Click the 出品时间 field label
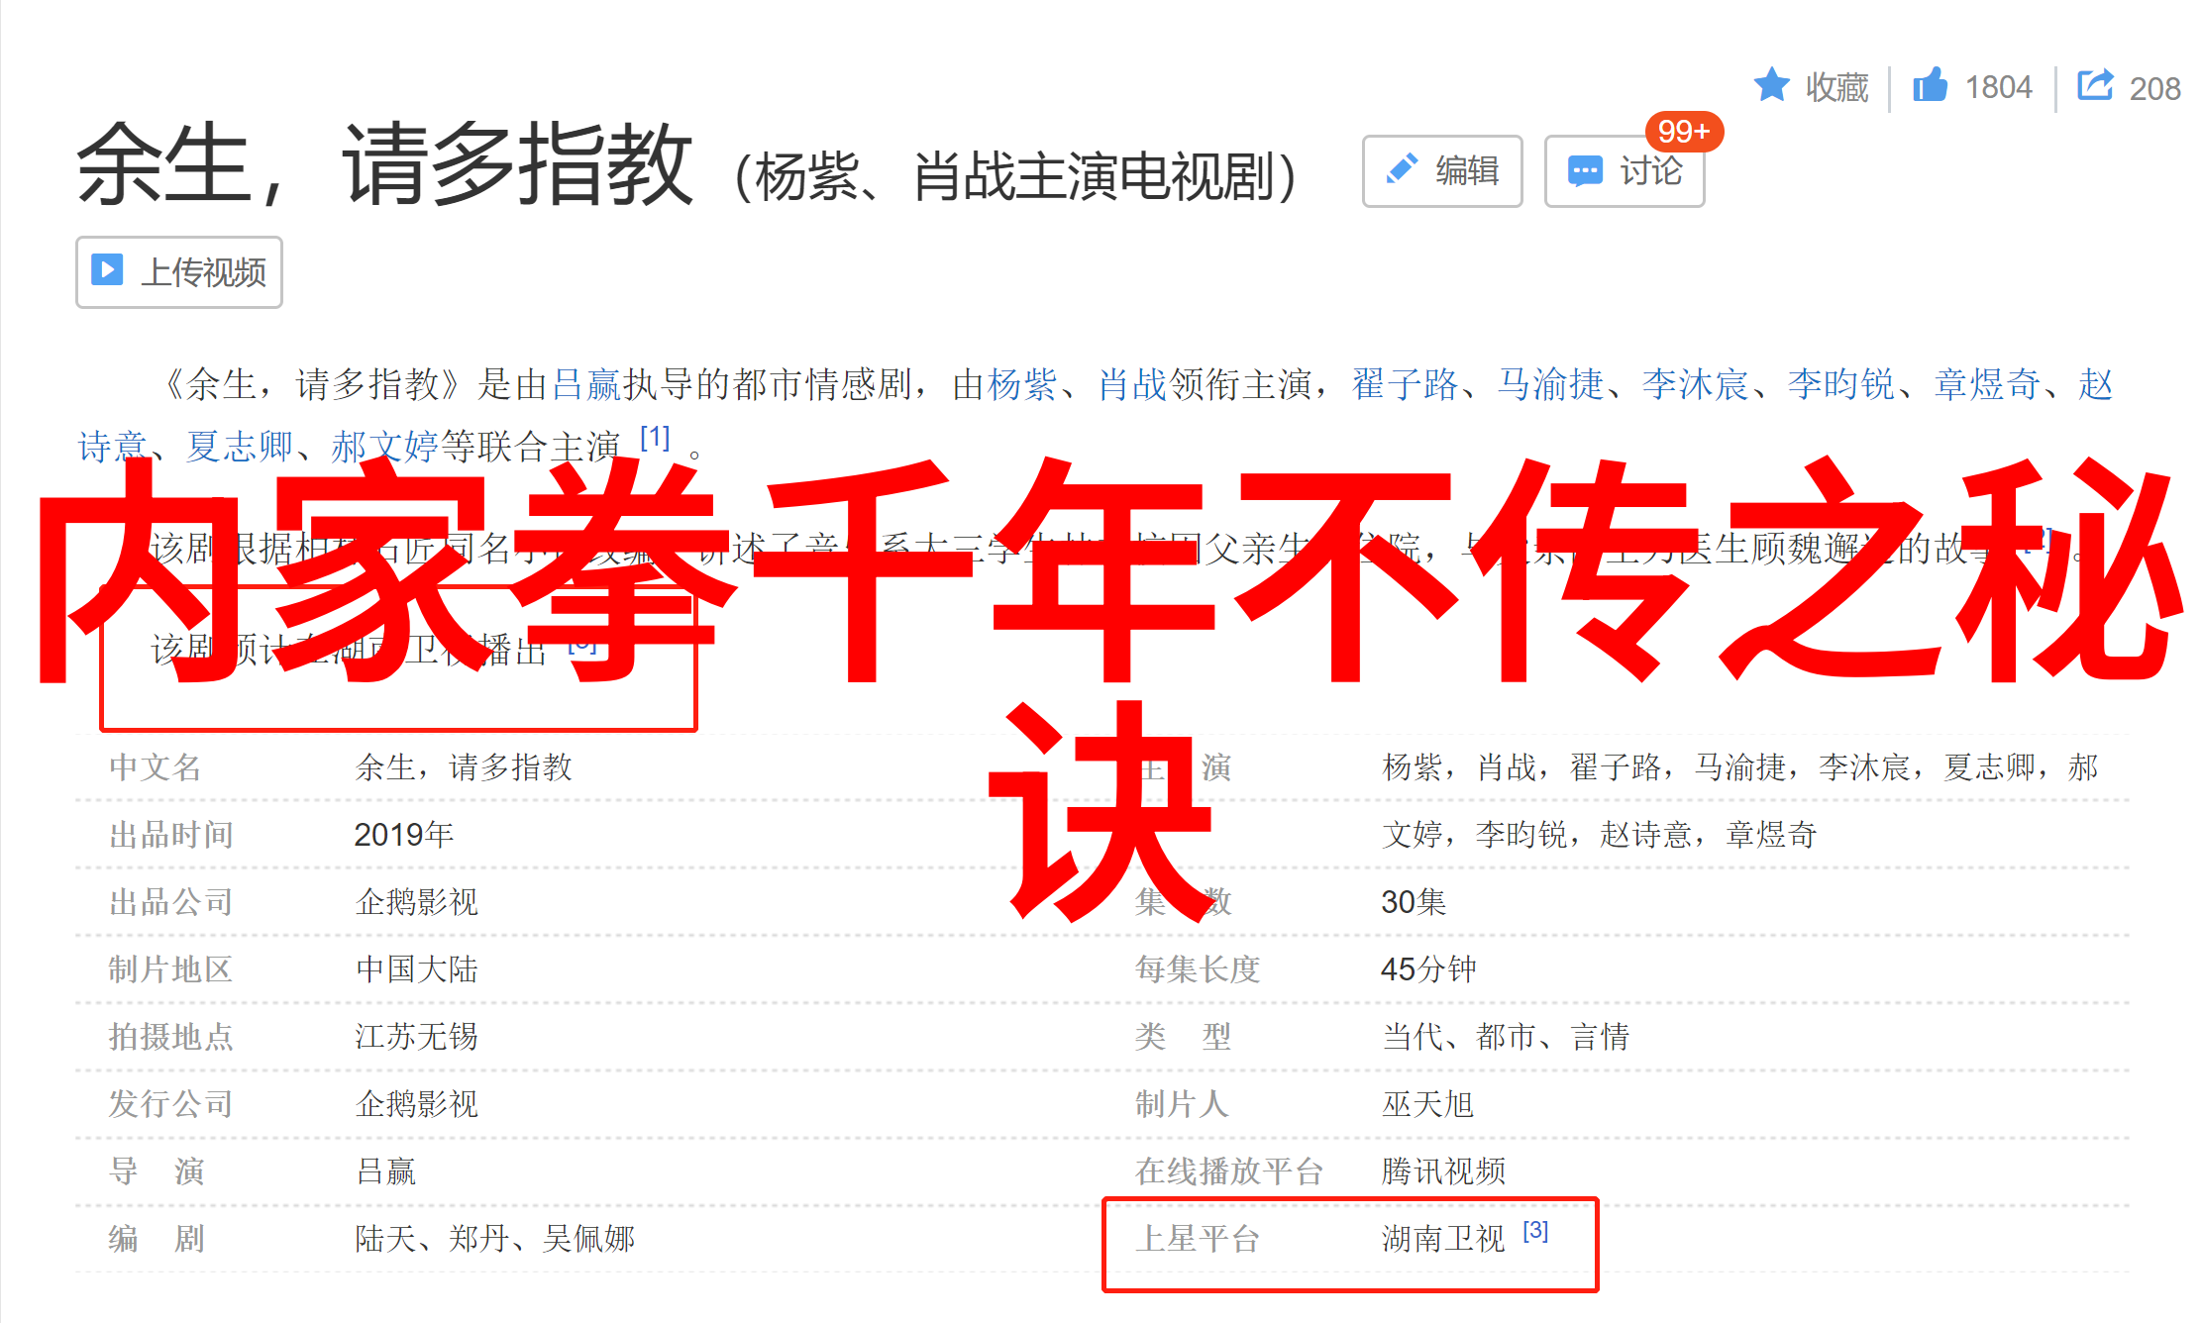2202x1323 pixels. (x=170, y=835)
